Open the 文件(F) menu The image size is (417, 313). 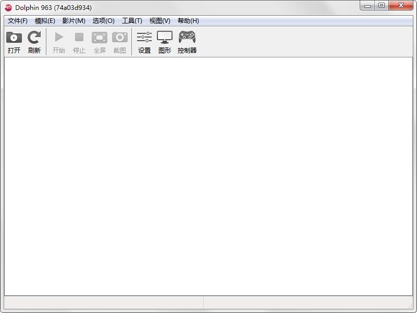pyautogui.click(x=18, y=21)
